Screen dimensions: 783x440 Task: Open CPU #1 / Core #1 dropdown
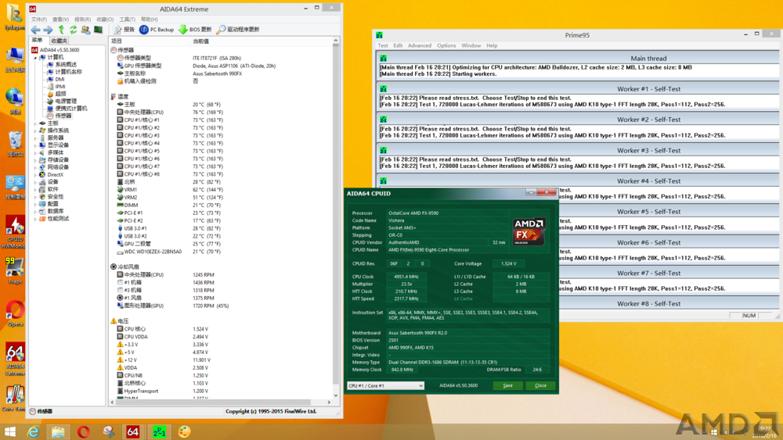[x=386, y=386]
